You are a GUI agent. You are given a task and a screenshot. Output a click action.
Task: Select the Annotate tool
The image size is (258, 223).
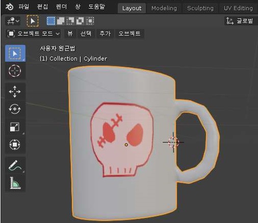pos(15,165)
